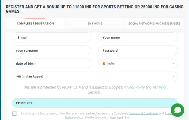
Task: Tick the terms agreement checkbox
Action: tap(14, 114)
